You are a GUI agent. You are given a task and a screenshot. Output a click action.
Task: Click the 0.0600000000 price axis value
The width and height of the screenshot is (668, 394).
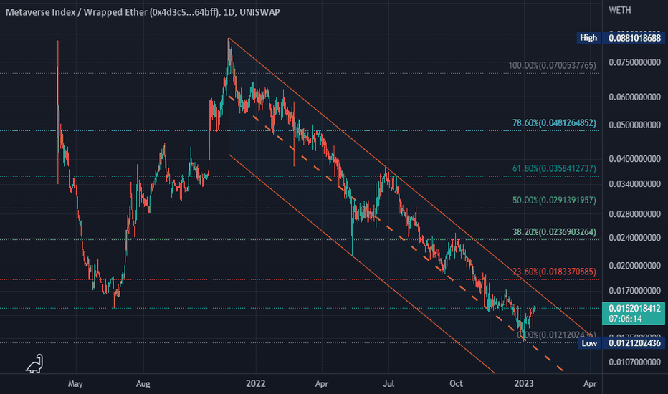634,97
